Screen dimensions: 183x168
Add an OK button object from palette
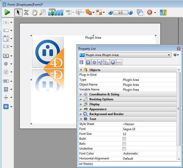pos(6,56)
